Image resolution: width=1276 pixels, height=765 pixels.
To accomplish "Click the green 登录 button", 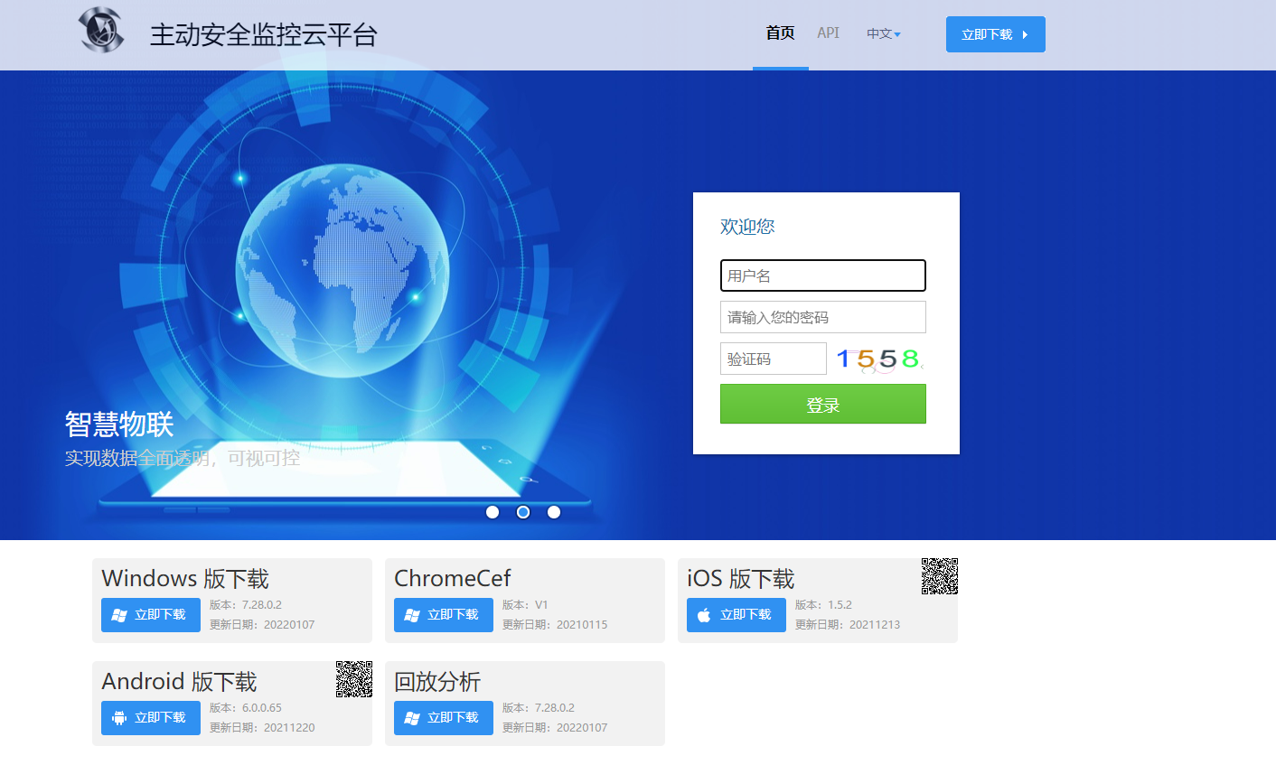I will (822, 404).
